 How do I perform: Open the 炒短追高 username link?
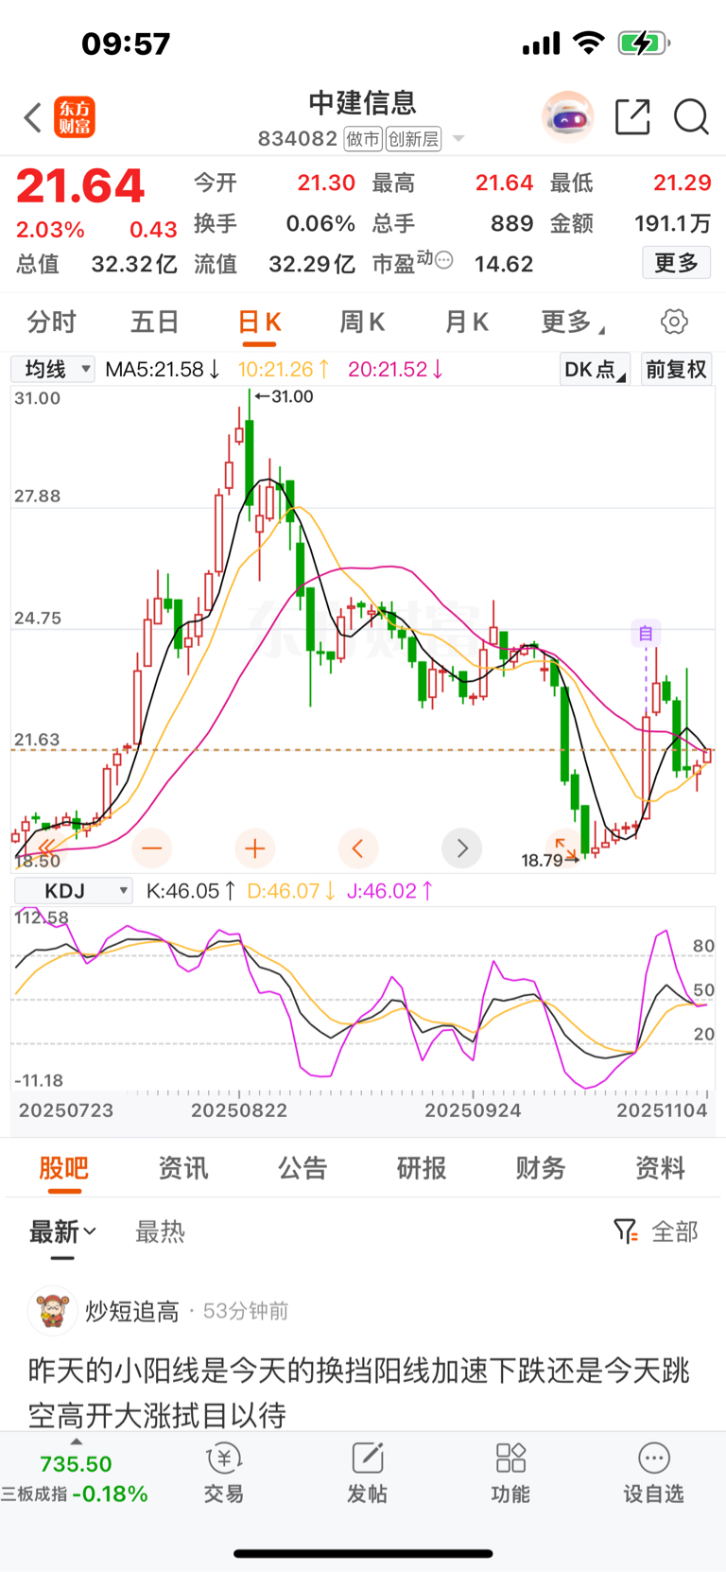132,1311
